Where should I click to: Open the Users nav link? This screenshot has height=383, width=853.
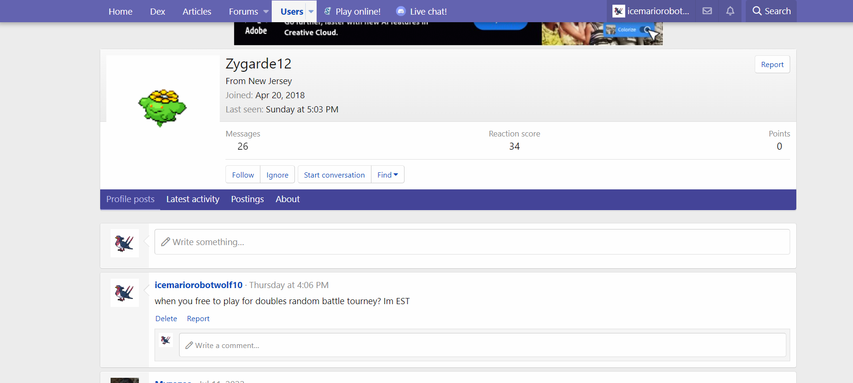click(x=292, y=11)
